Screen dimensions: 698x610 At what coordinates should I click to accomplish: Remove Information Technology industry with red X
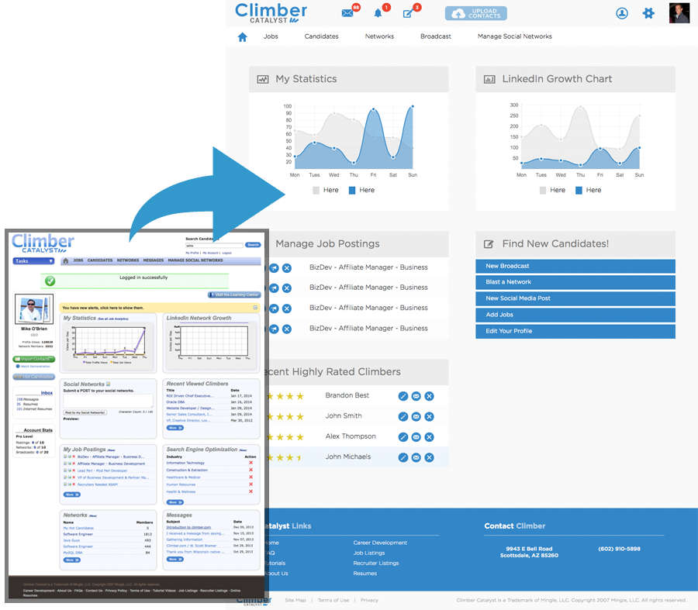tap(251, 463)
